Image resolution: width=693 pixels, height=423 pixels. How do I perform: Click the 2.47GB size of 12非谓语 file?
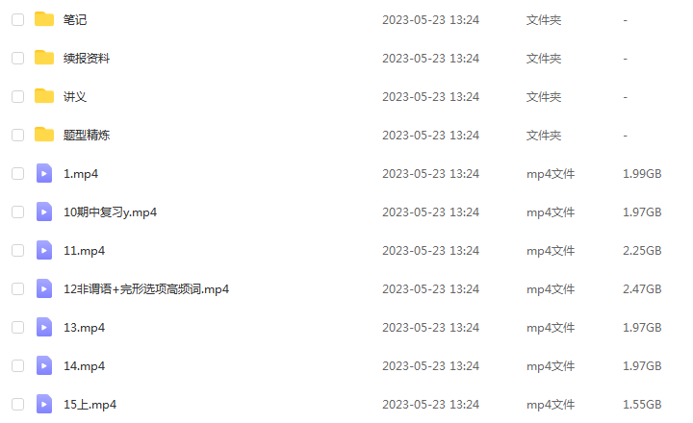[x=642, y=289]
